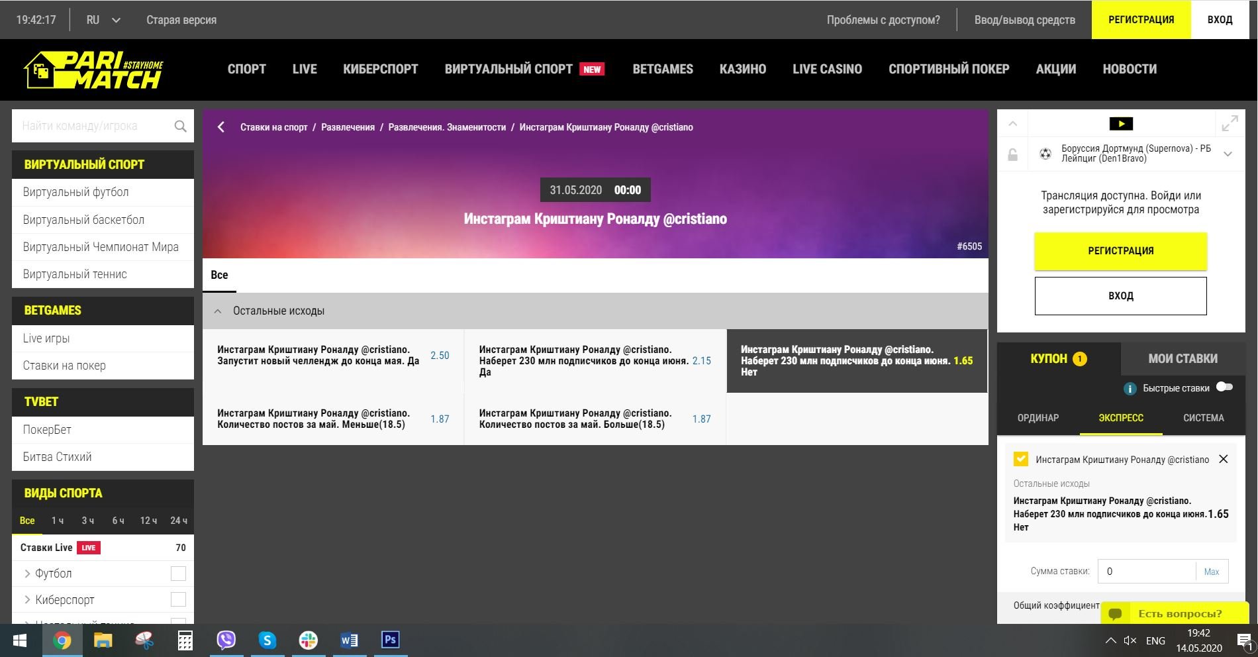Open the Казино menu item

coord(742,69)
